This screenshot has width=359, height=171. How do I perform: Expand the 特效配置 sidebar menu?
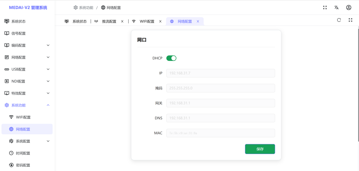point(27,93)
